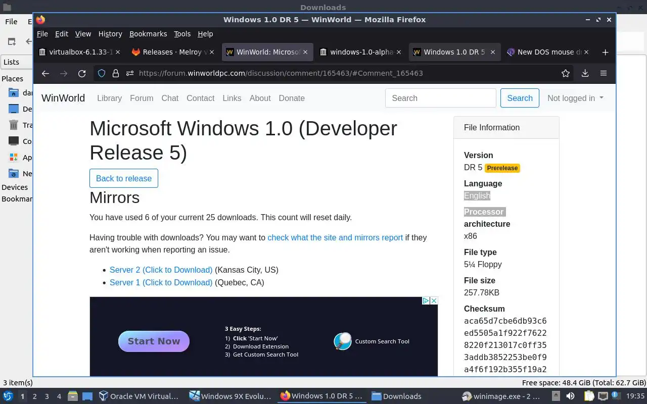The image size is (647, 404).
Task: Expand the Not logged in dropdown
Action: 576,98
